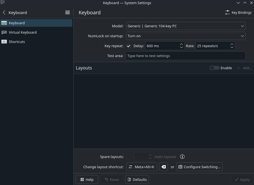This screenshot has height=185, width=254.
Task: Click the Keyboard sidebar icon
Action: [4, 23]
